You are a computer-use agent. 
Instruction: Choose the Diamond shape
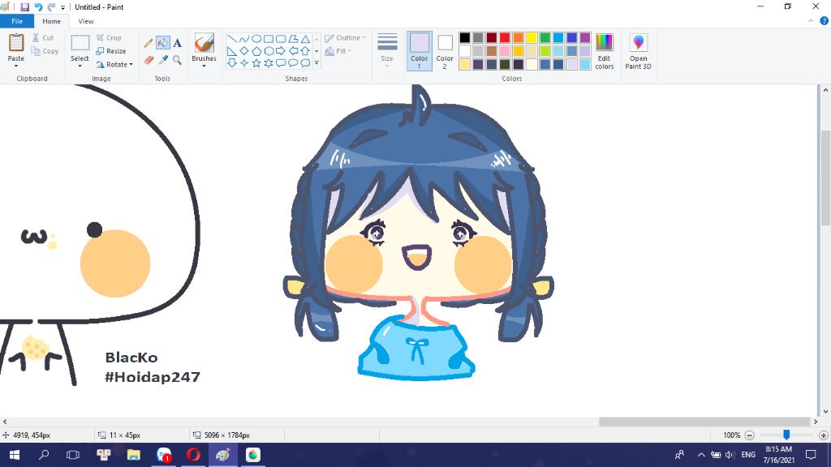coord(243,51)
